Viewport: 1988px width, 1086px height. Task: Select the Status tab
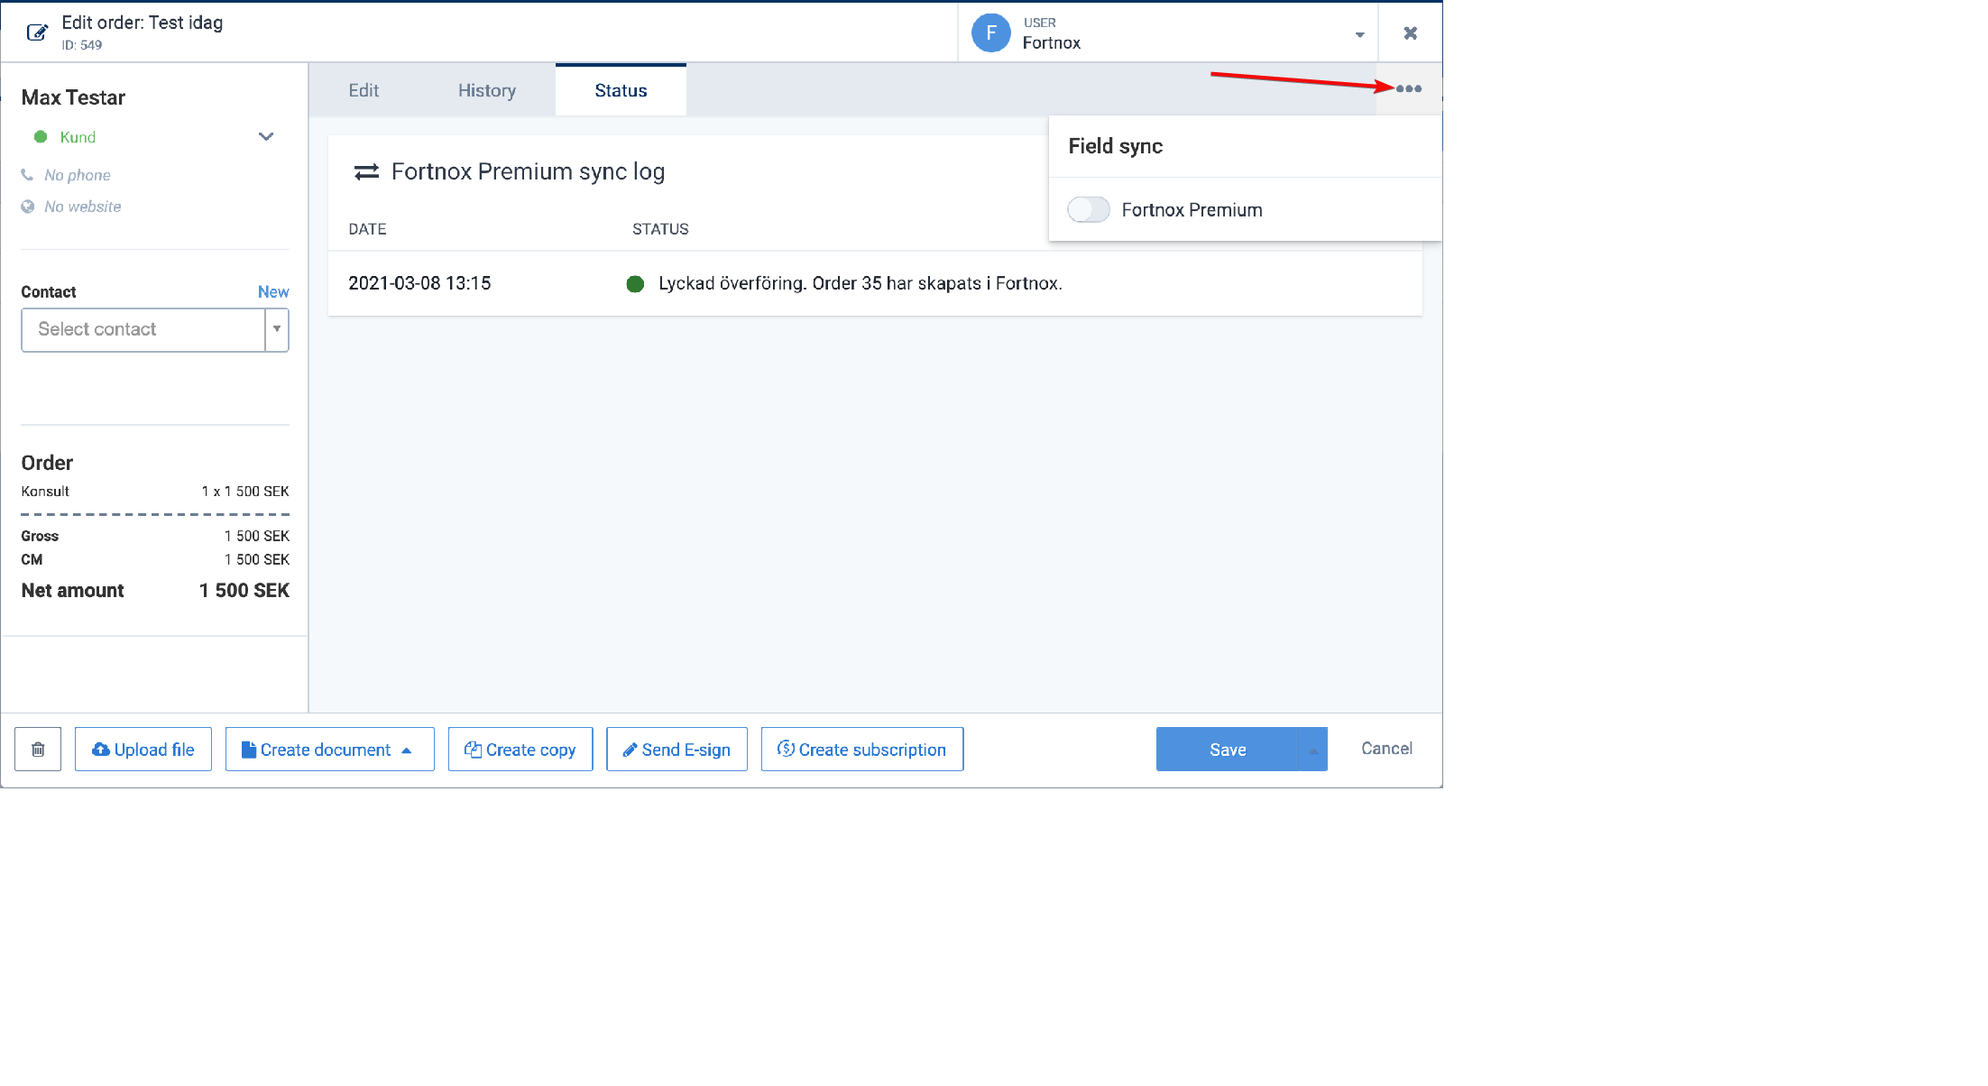(x=621, y=90)
